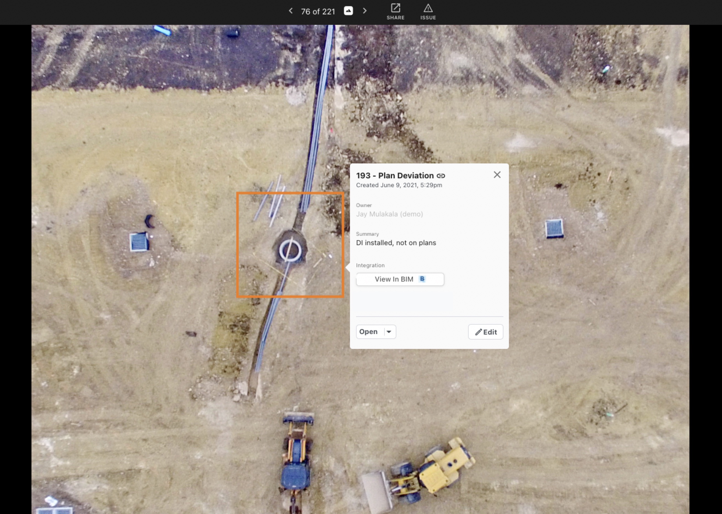Click the summary text 'DI installed, not on plans'
The height and width of the screenshot is (514, 722).
pos(396,243)
